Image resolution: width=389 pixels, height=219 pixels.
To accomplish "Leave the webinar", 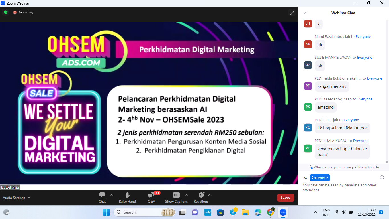I will [x=285, y=198].
